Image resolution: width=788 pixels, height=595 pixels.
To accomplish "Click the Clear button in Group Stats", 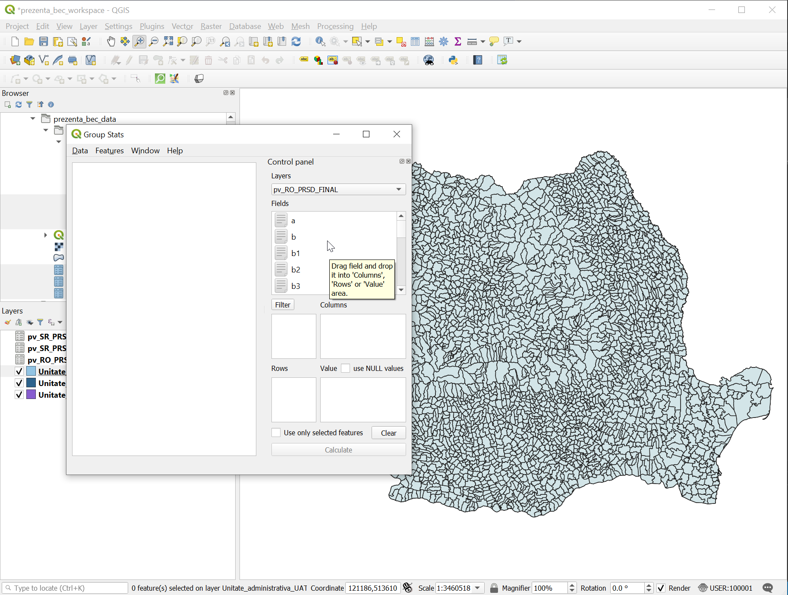I will tap(388, 433).
